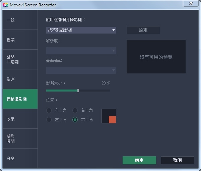Switch to the 擷取時間 tab
Image resolution: width=201 pixels, height=171 pixels.
(x=20, y=138)
